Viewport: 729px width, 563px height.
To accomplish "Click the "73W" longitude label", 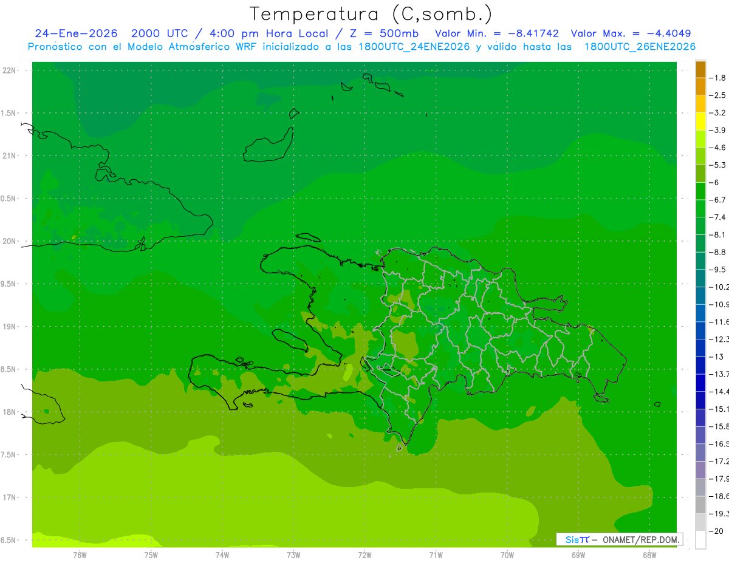I will pyautogui.click(x=293, y=555).
